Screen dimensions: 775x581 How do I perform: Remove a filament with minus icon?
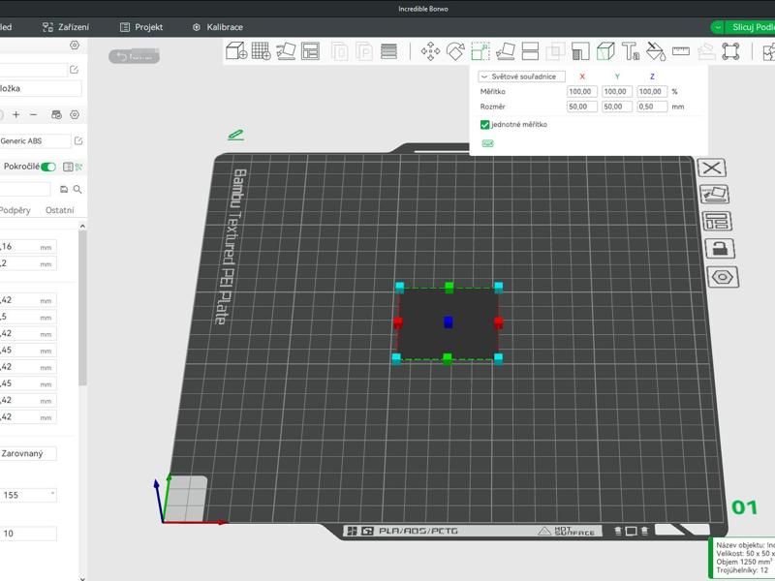pyautogui.click(x=34, y=114)
